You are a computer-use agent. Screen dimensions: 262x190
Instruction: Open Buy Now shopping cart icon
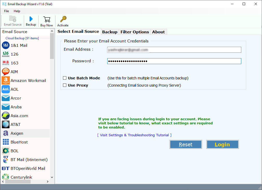click(x=47, y=19)
